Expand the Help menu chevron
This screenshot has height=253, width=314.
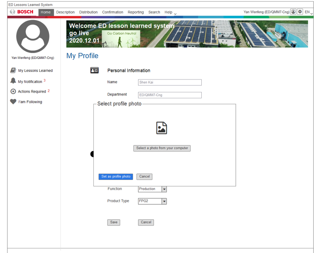point(175,14)
